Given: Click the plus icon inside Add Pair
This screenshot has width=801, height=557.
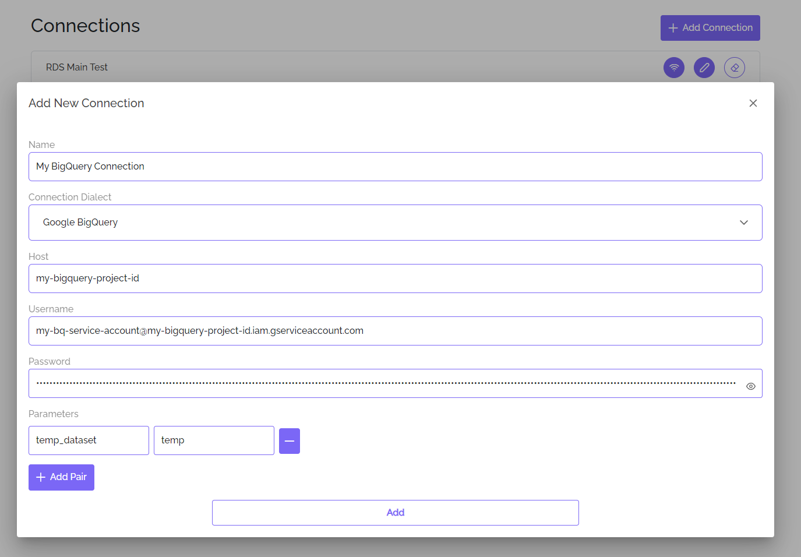Looking at the screenshot, I should [x=40, y=477].
